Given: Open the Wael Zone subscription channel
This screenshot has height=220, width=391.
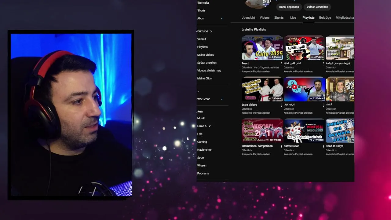Looking at the screenshot, I should (204, 99).
